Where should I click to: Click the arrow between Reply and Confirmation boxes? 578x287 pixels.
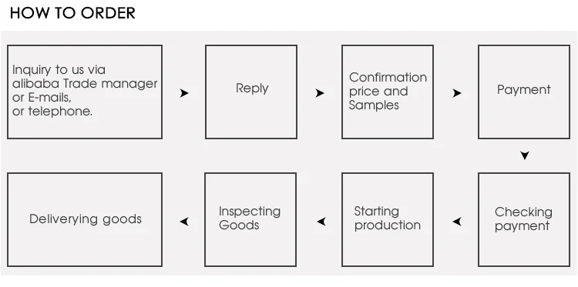tap(320, 93)
